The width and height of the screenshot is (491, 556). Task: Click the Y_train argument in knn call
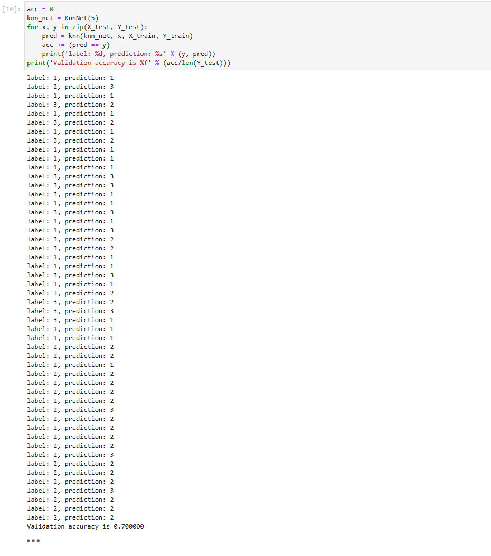tap(176, 36)
